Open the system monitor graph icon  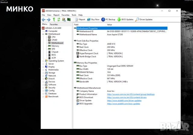69,19
